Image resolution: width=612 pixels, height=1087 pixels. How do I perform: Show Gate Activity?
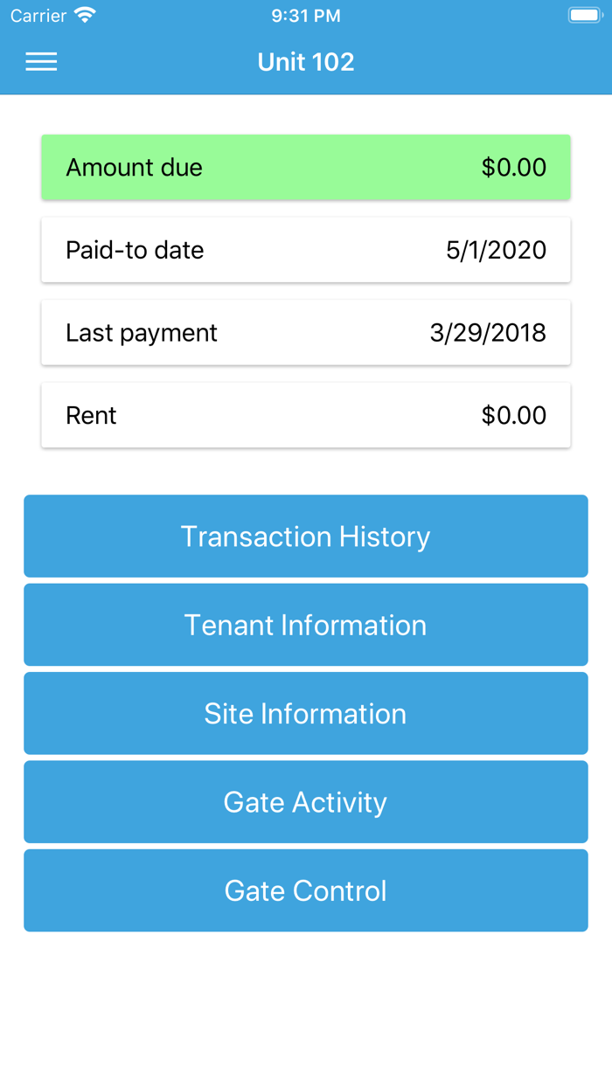[x=306, y=802]
